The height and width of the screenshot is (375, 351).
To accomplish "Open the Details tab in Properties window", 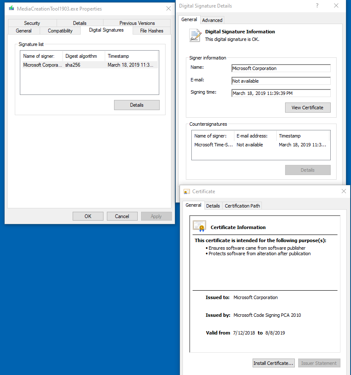I will pyautogui.click(x=80, y=23).
